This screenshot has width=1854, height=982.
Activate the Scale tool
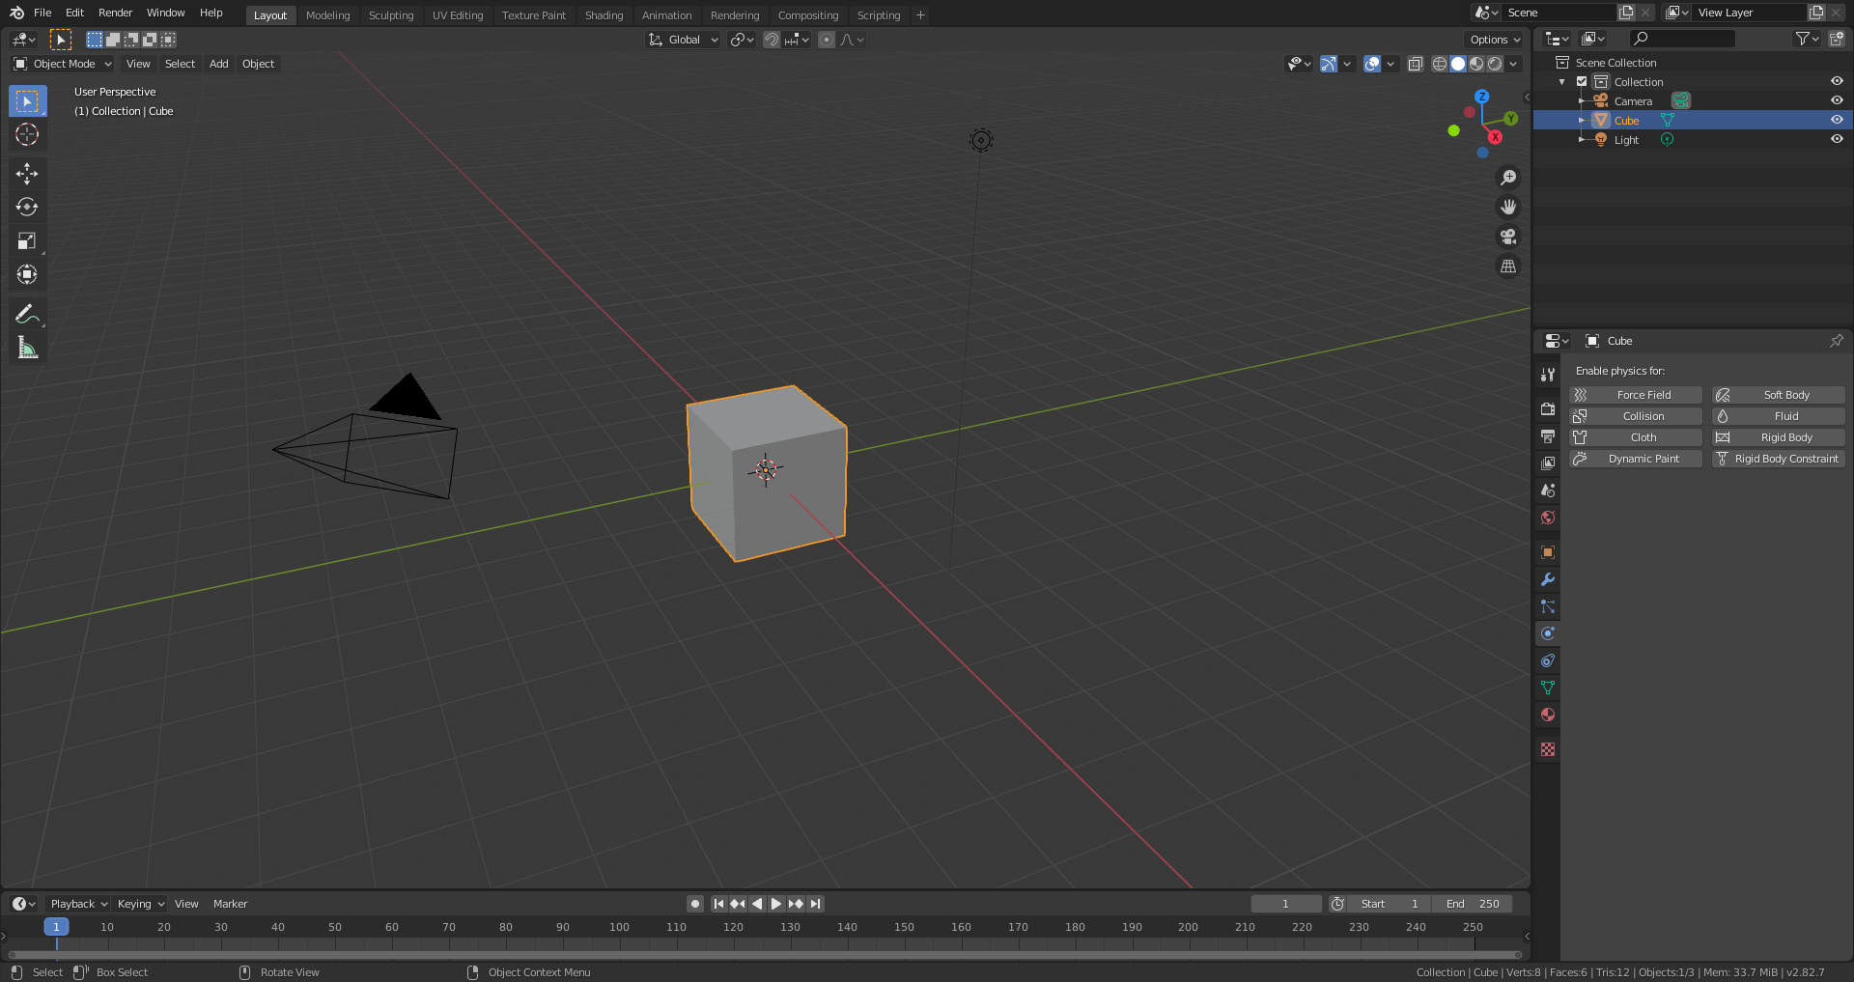click(x=27, y=240)
